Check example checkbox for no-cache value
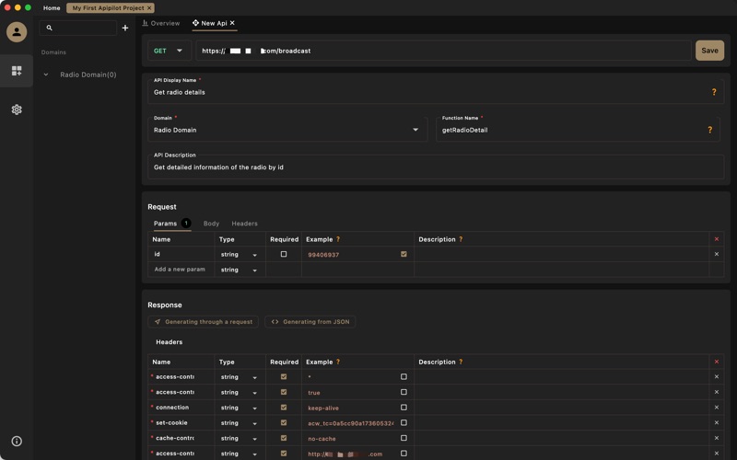Image resolution: width=737 pixels, height=460 pixels. (x=404, y=438)
